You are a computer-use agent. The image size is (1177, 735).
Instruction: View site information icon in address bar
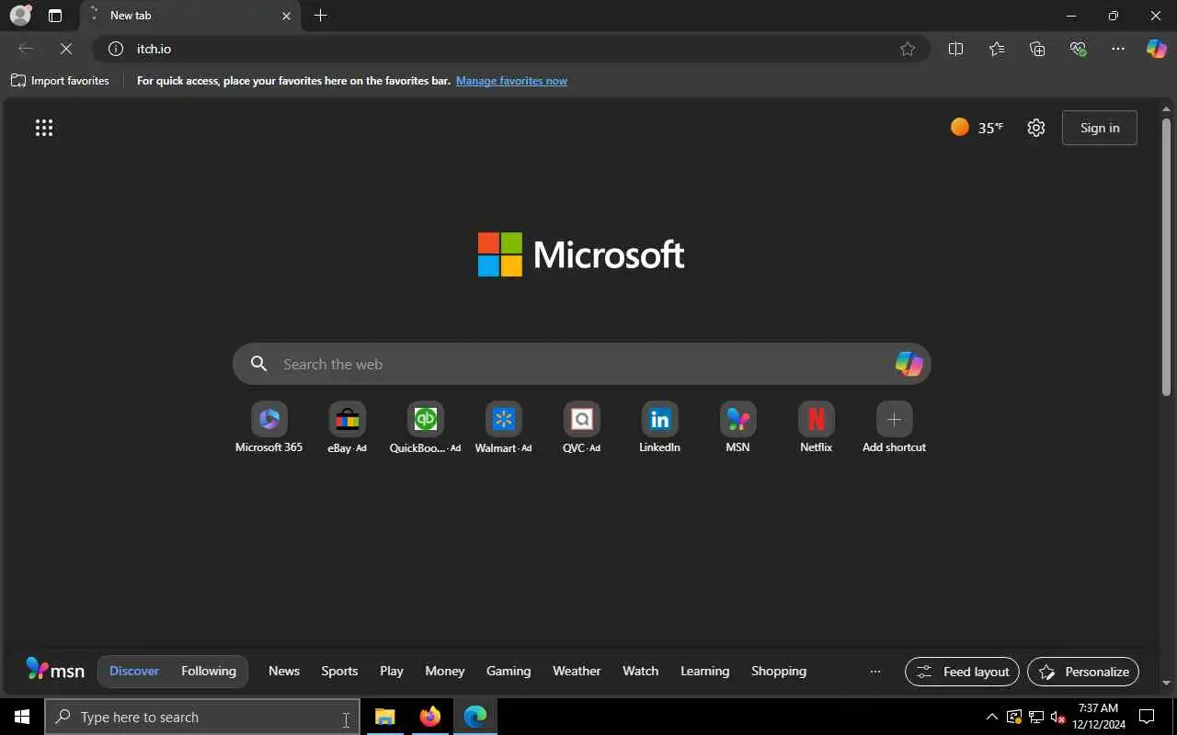(x=116, y=49)
